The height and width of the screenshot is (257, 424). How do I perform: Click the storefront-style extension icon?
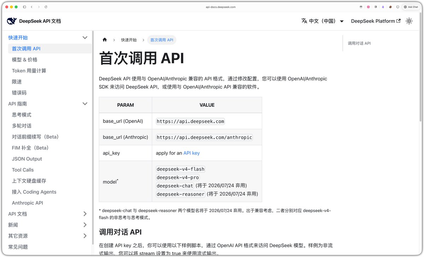(x=361, y=7)
